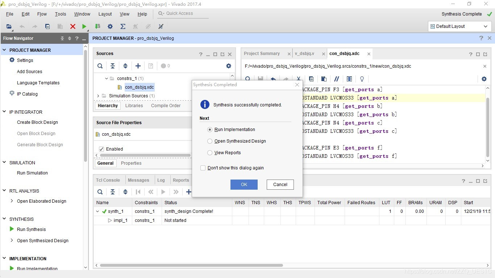Click the Copy toolbar icon
Image resolution: width=495 pixels, height=278 pixels.
[x=47, y=26]
